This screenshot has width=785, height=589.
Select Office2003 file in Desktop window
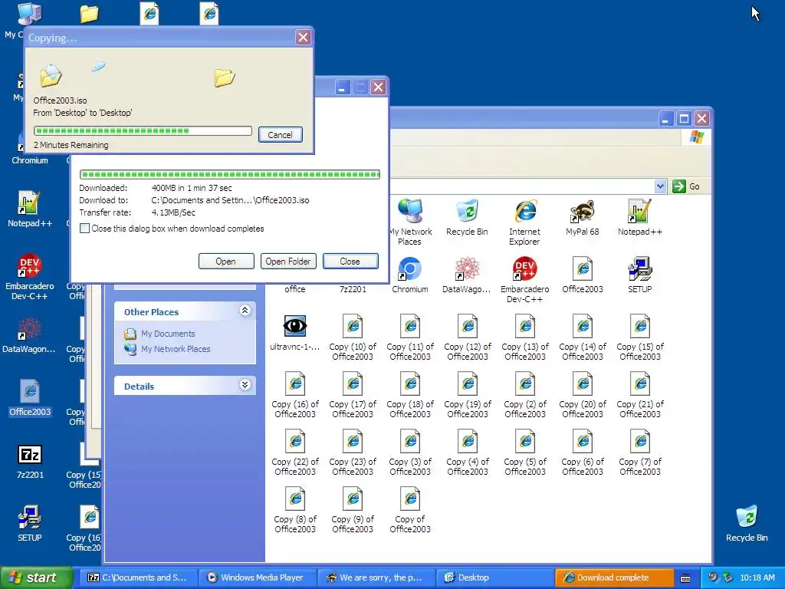(x=583, y=275)
